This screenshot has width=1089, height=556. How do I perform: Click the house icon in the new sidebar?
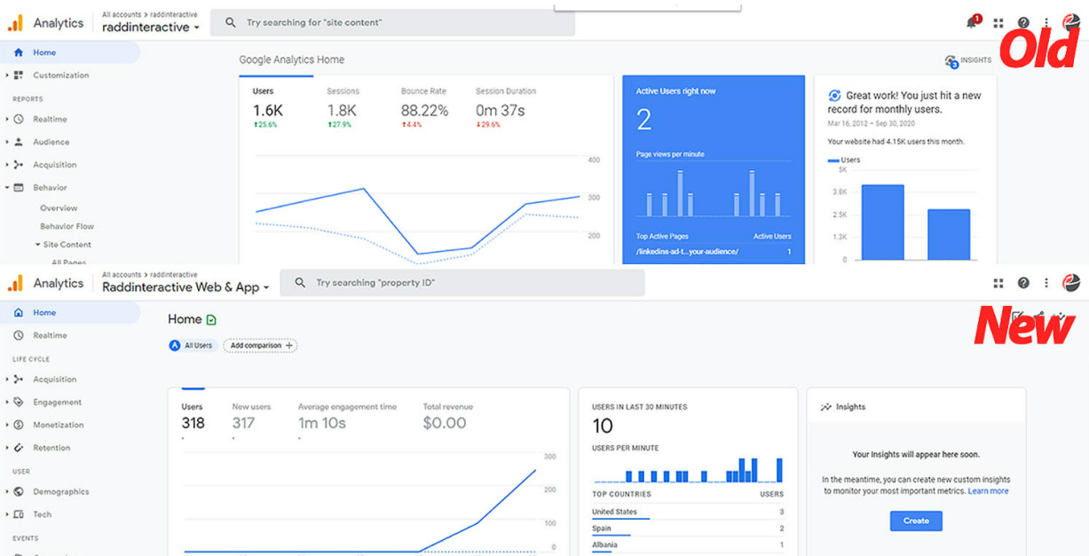pos(19,313)
